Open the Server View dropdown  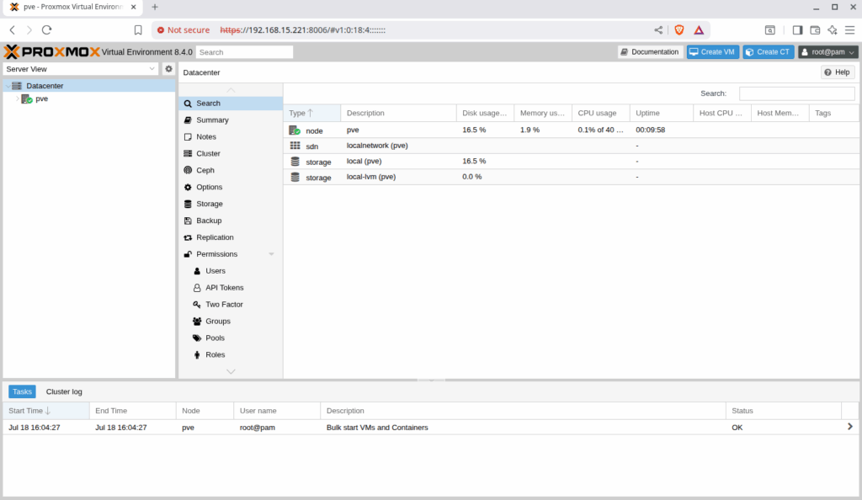click(81, 69)
